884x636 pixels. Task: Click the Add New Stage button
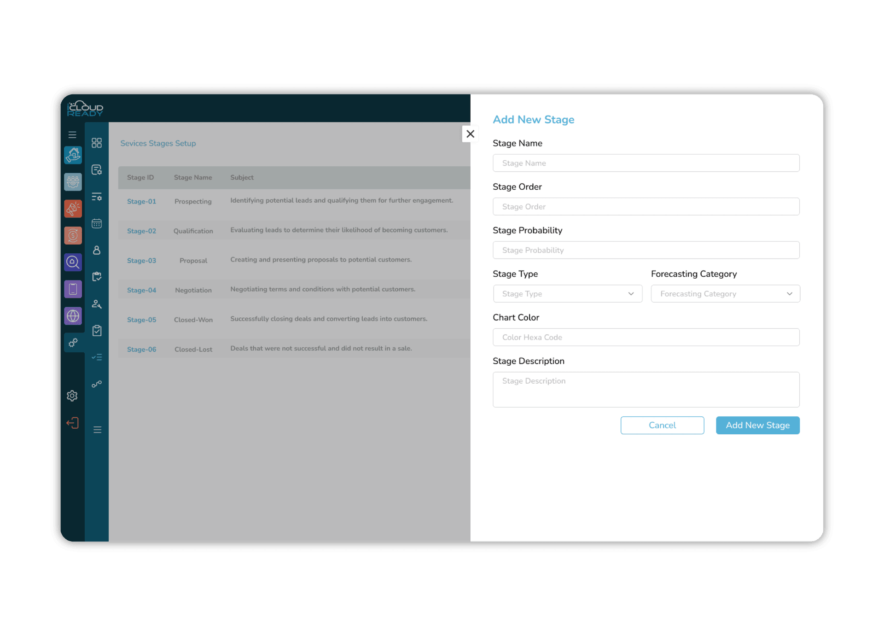(x=757, y=425)
